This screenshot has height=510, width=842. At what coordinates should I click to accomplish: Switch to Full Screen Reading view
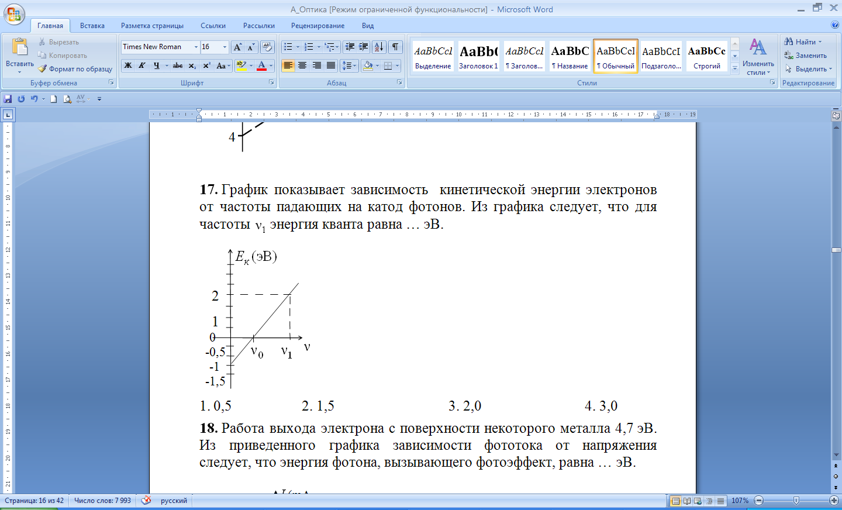point(687,501)
